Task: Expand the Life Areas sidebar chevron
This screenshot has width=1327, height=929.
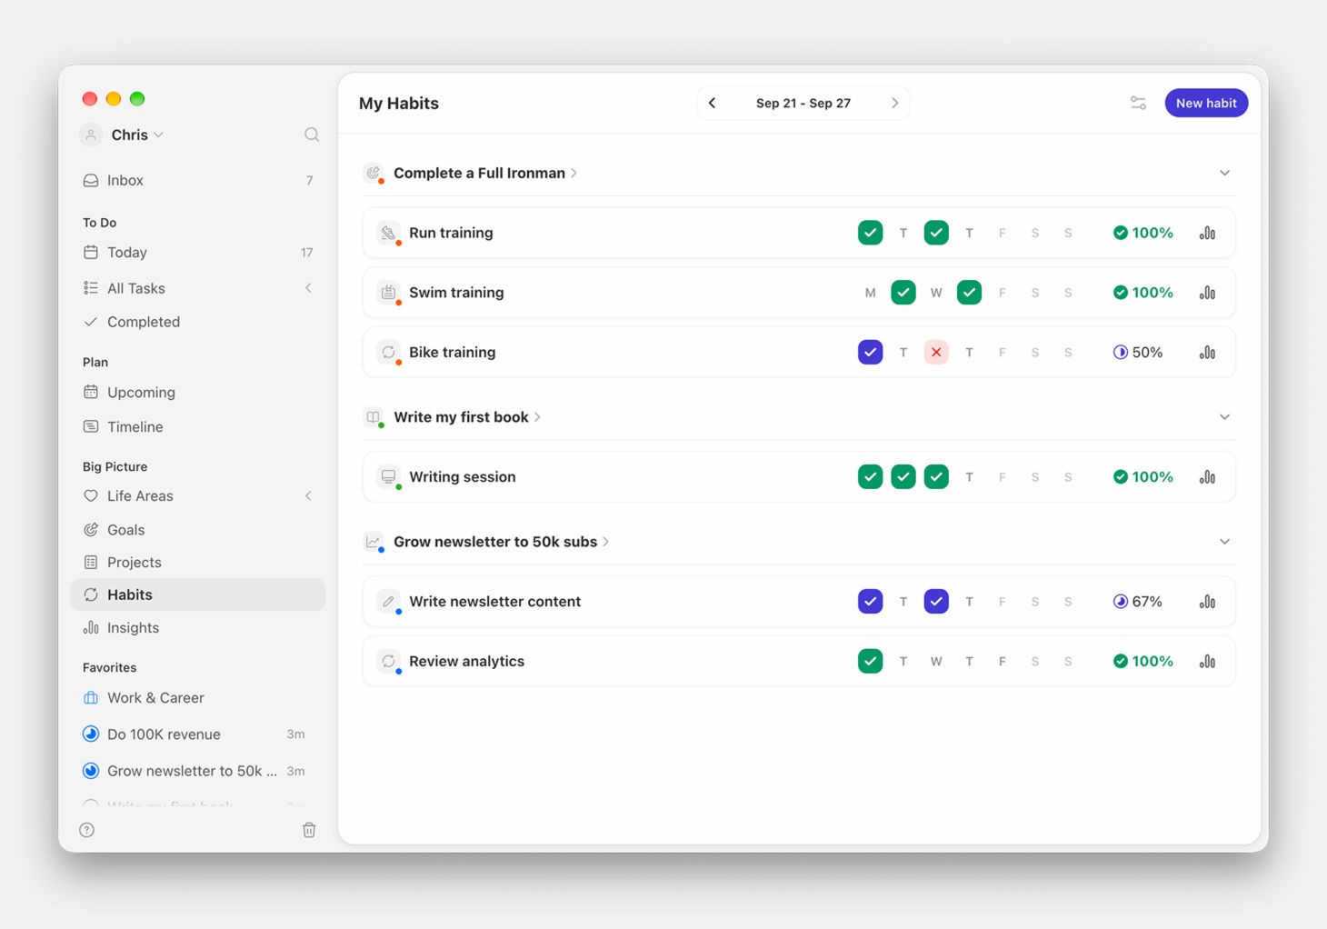Action: (x=308, y=495)
